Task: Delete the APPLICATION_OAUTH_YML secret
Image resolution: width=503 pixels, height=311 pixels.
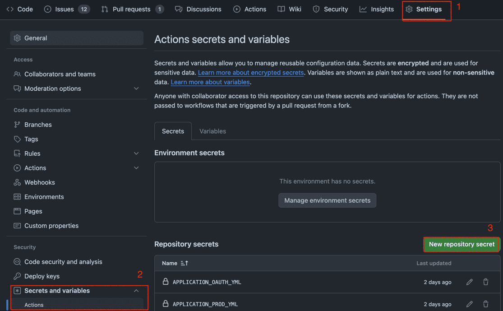Action: (x=486, y=282)
